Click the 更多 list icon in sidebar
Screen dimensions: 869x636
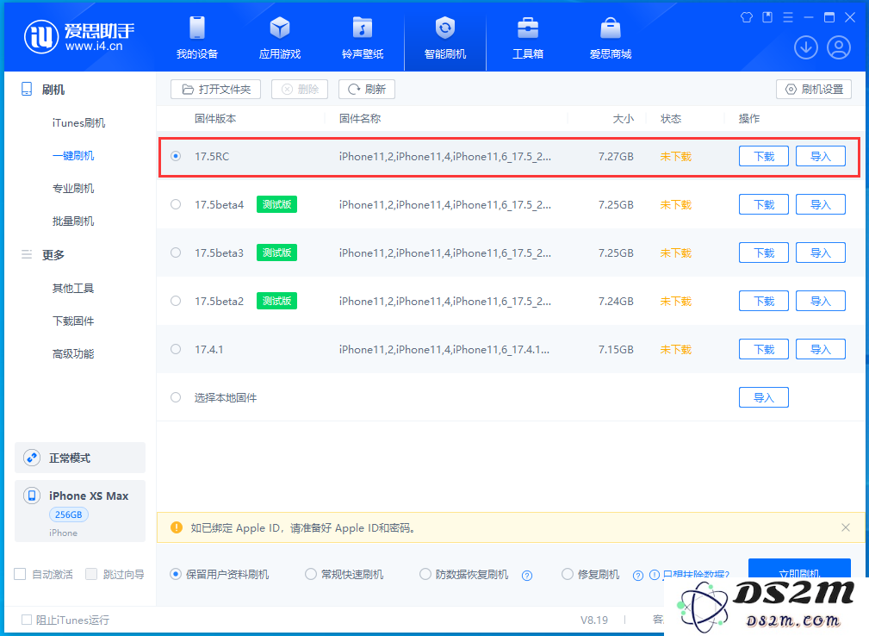(x=26, y=254)
